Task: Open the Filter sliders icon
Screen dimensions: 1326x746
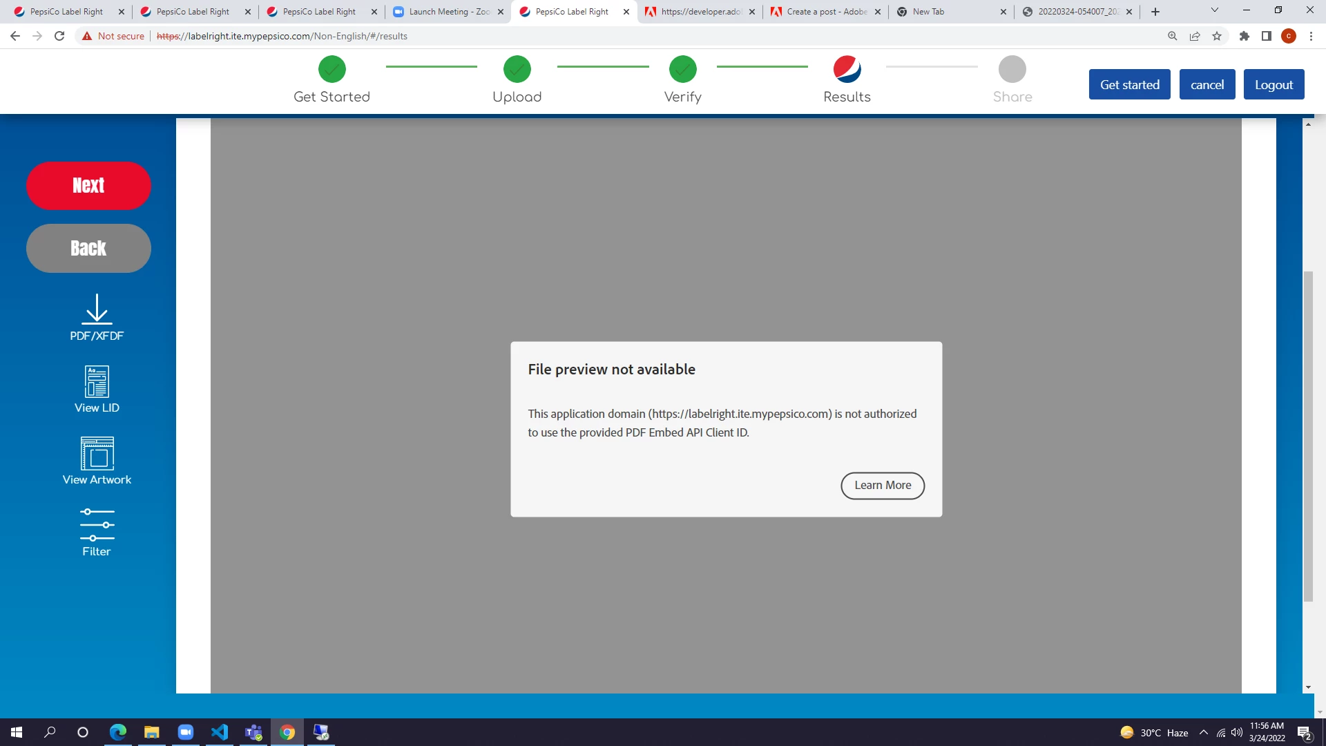Action: [97, 525]
